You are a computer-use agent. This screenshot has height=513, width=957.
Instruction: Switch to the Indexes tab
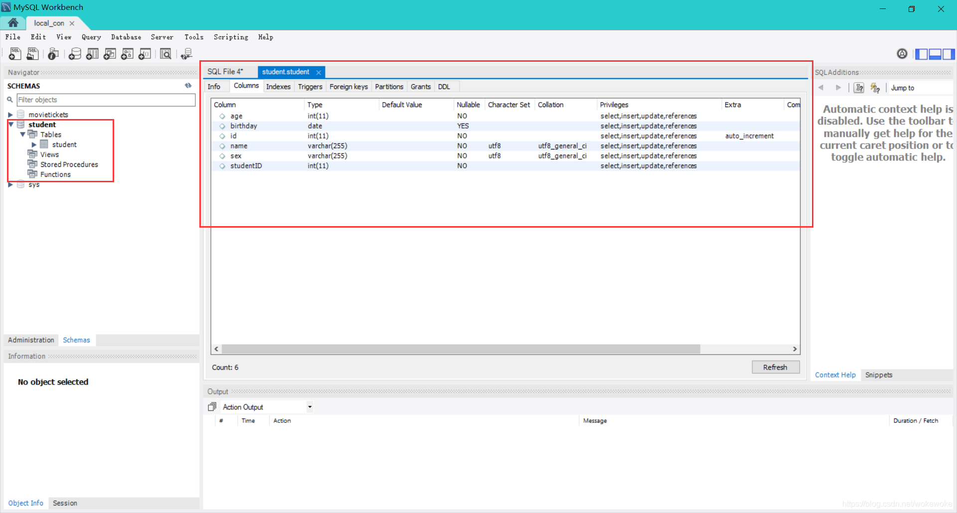click(278, 87)
